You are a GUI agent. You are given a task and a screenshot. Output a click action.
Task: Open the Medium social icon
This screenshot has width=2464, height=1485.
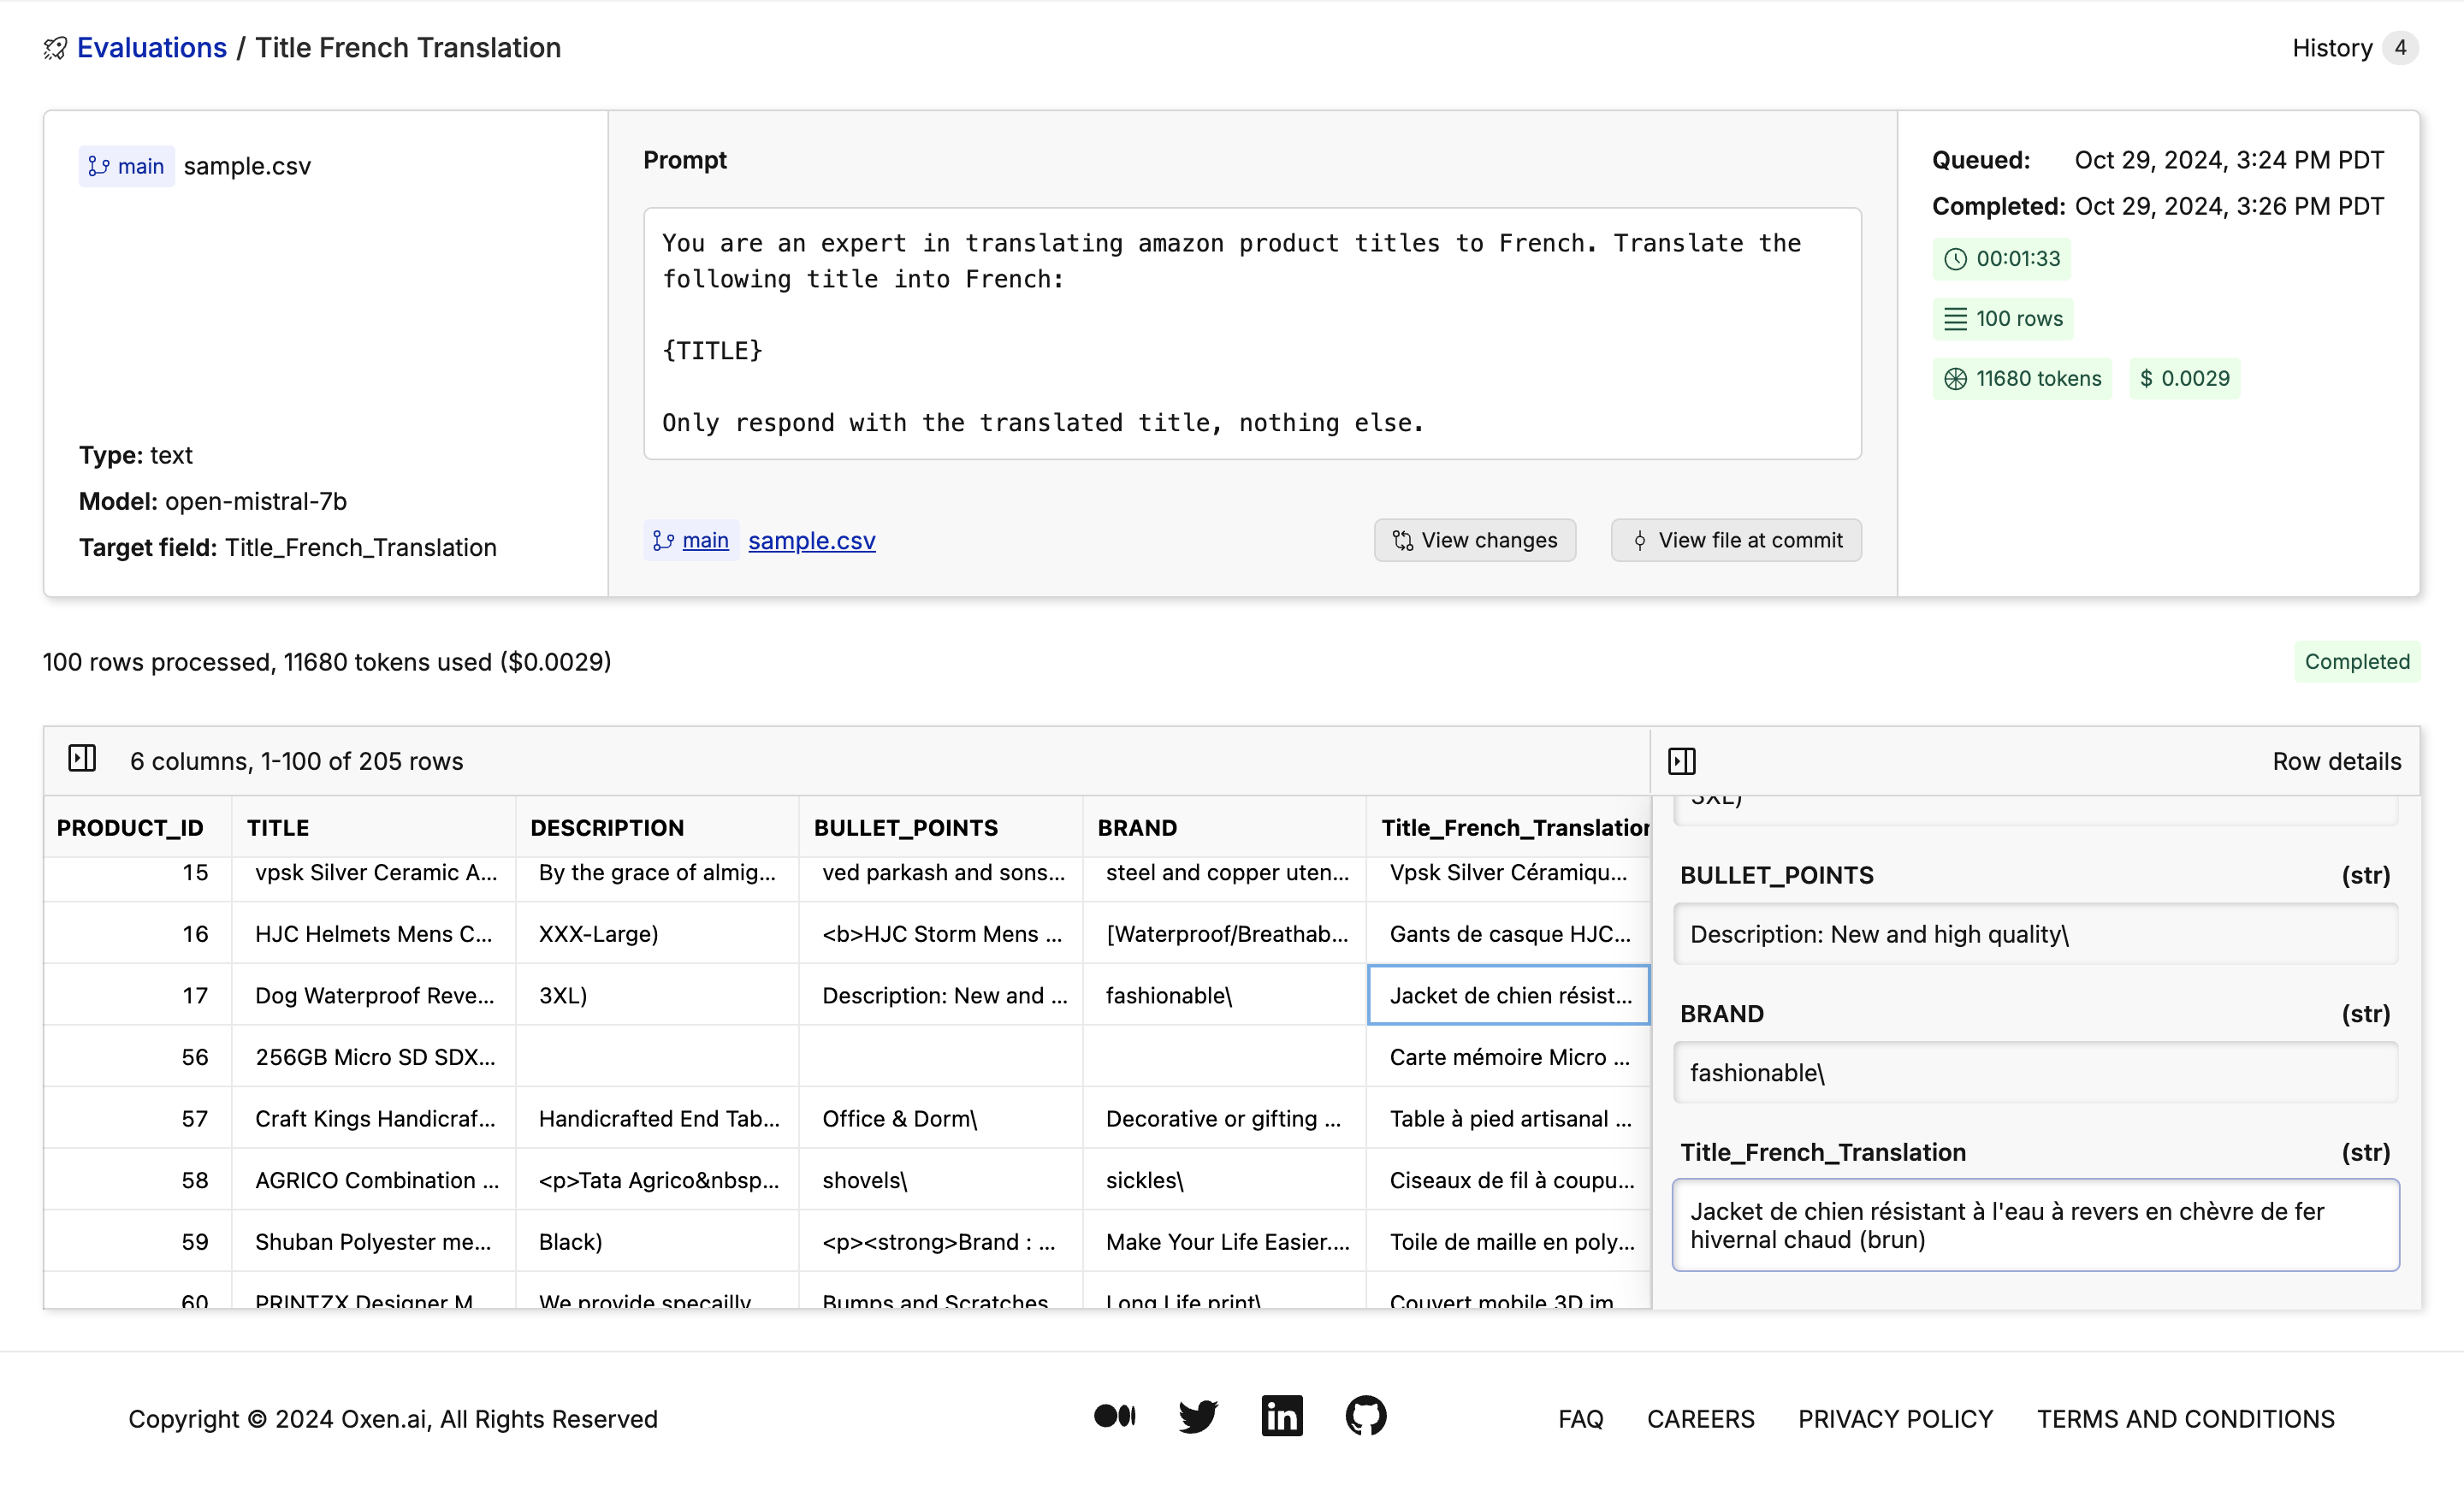1114,1416
